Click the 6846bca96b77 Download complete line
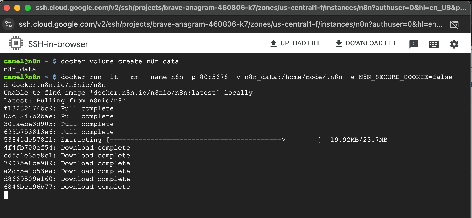The height and width of the screenshot is (218, 472). tap(67, 187)
